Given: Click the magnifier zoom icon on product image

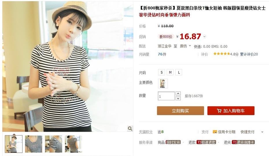Looking at the screenshot, I should point(130,128).
